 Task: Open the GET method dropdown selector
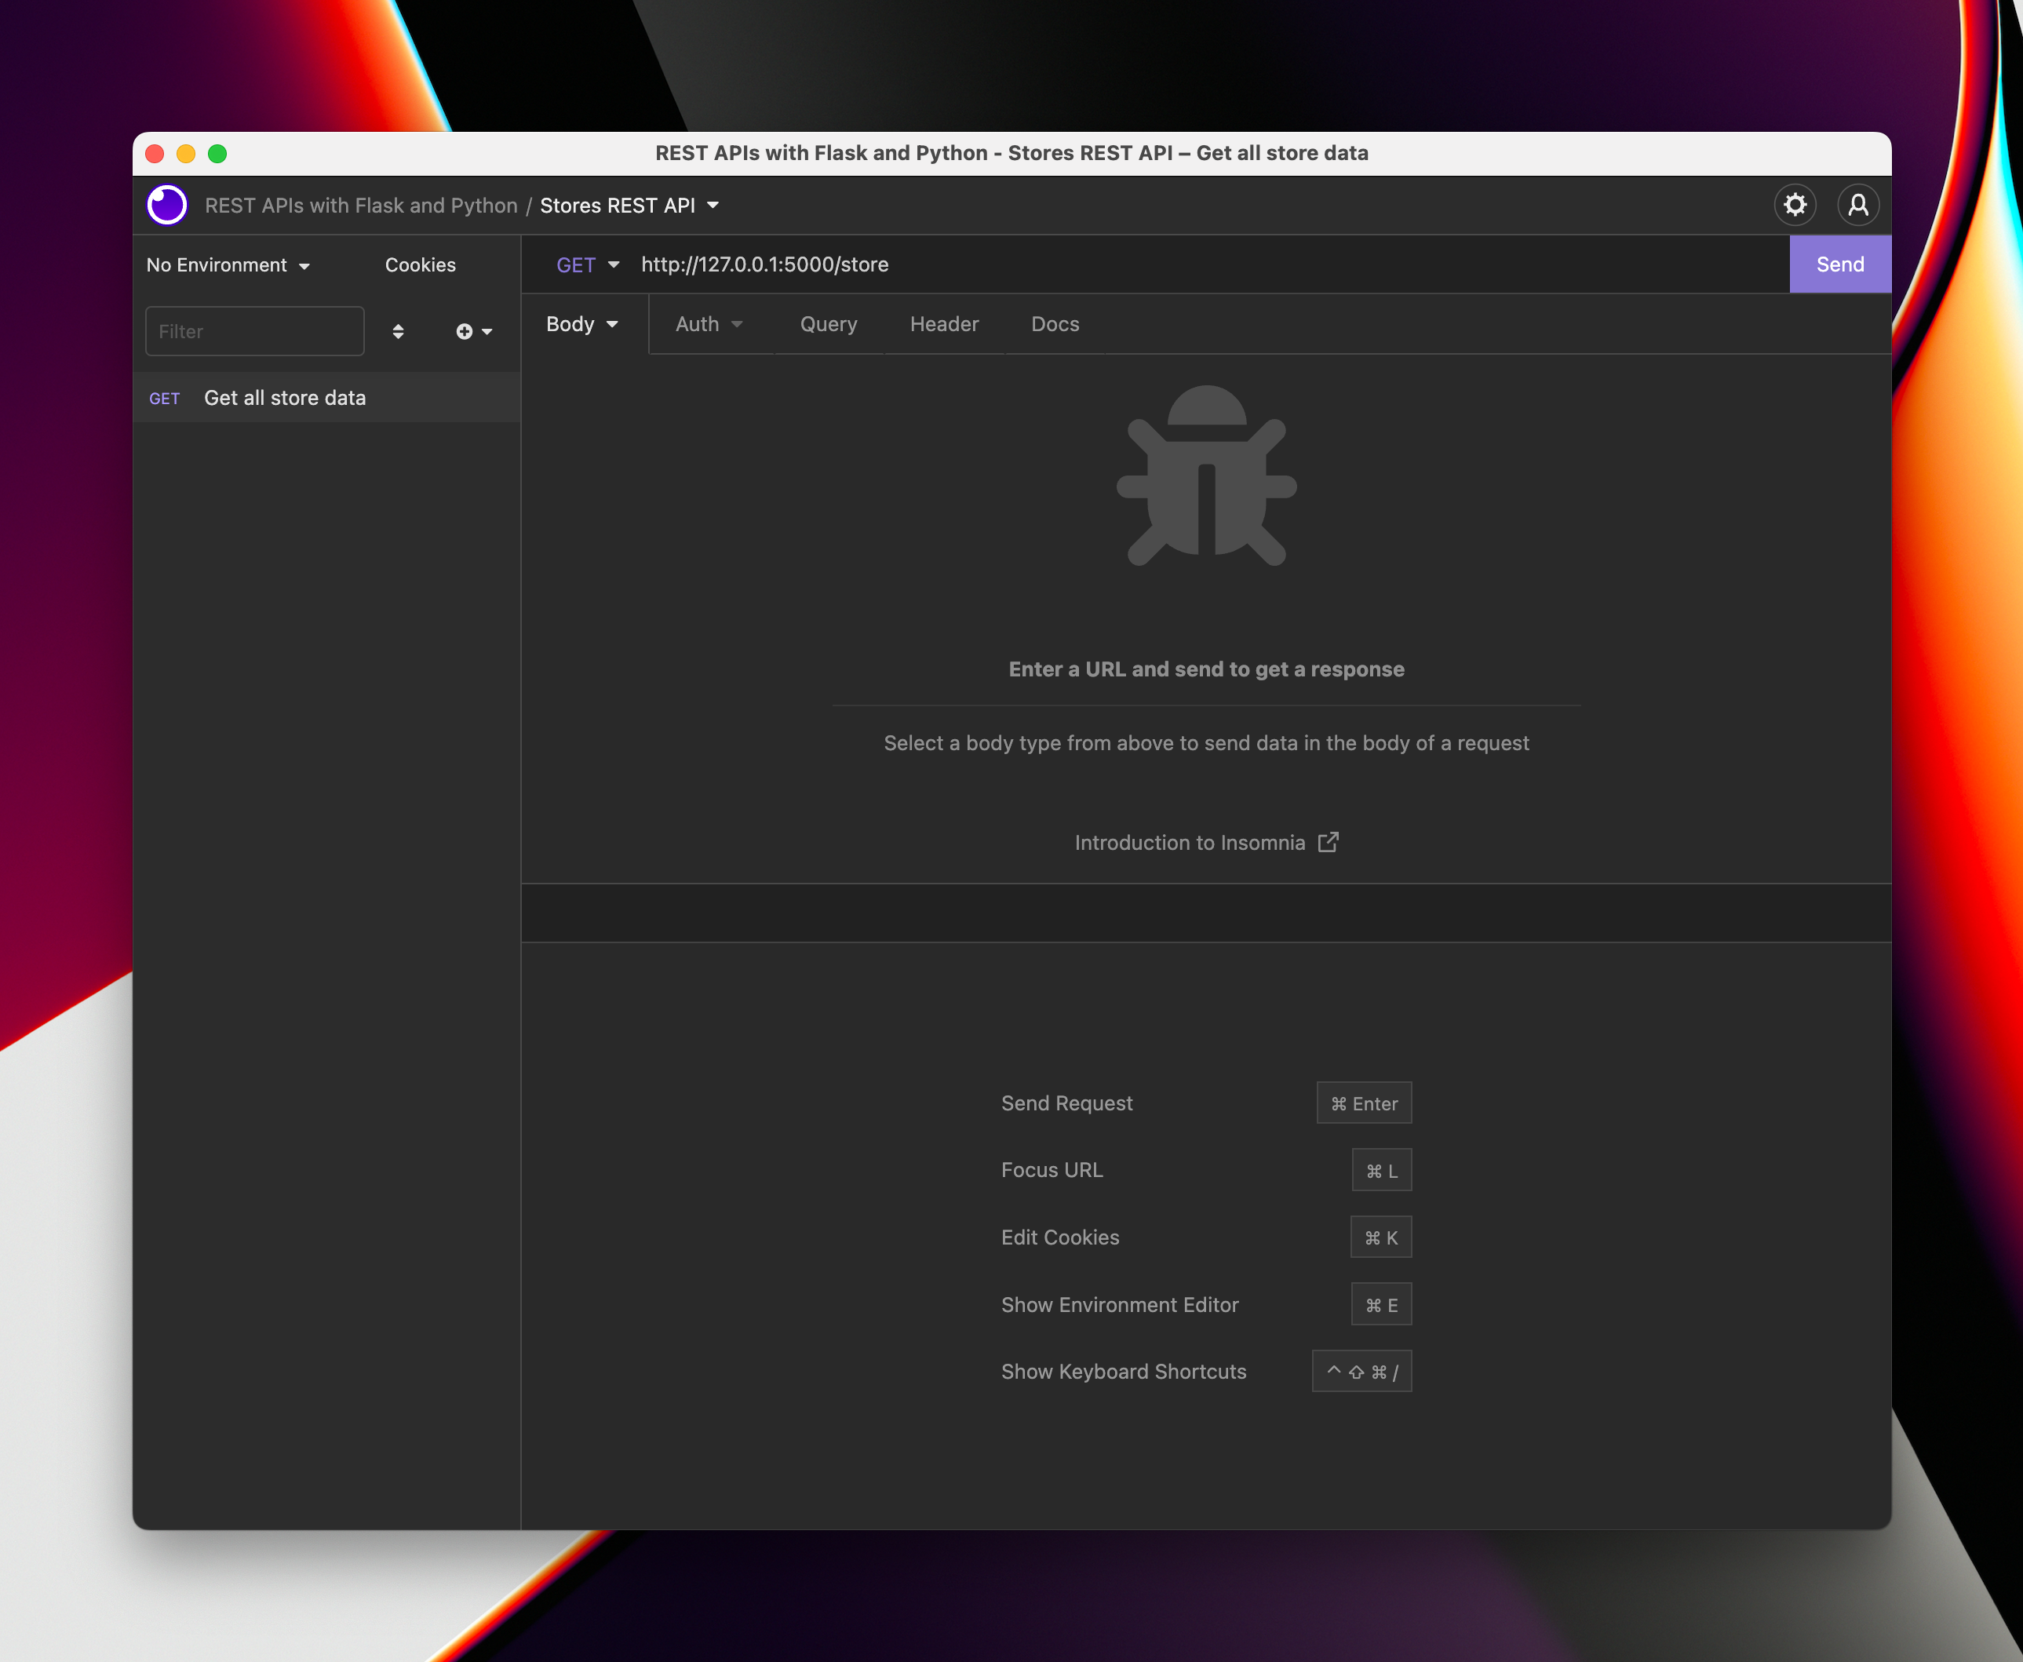tap(586, 264)
